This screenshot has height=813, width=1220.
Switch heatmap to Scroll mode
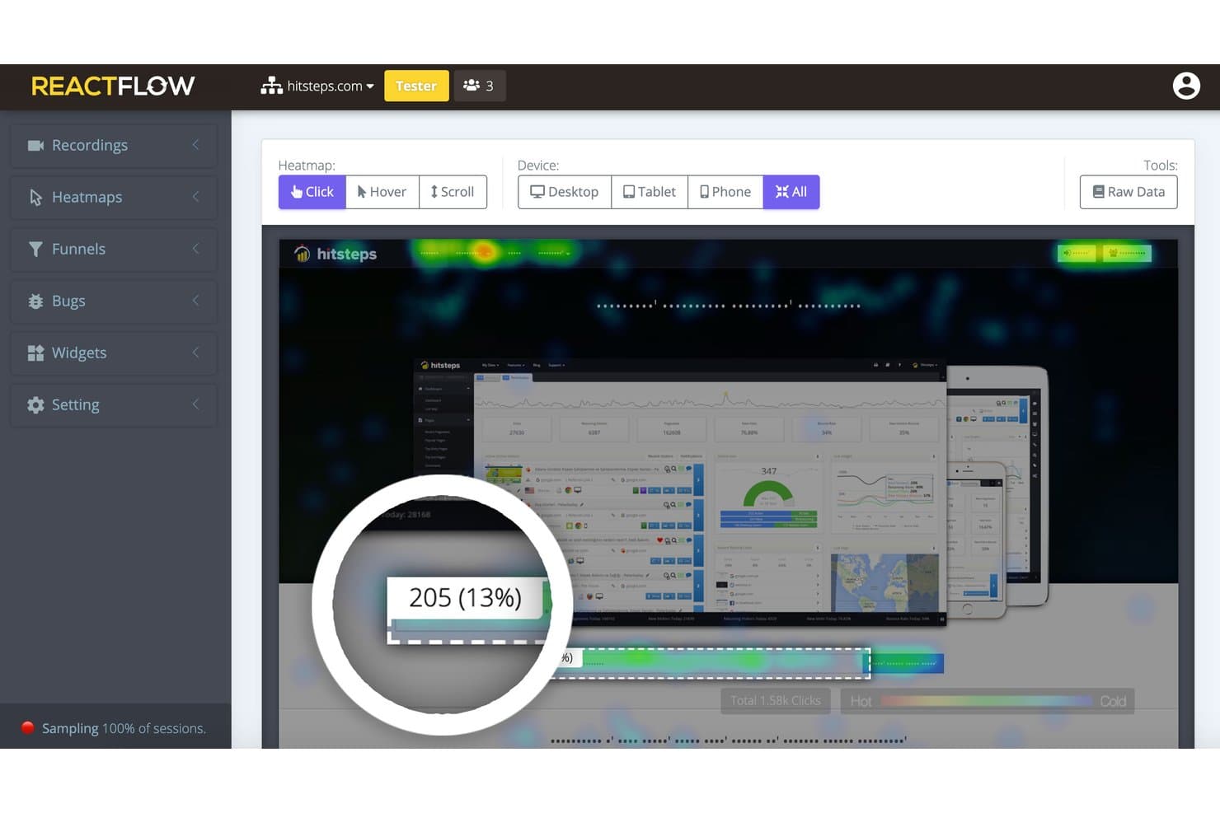453,192
